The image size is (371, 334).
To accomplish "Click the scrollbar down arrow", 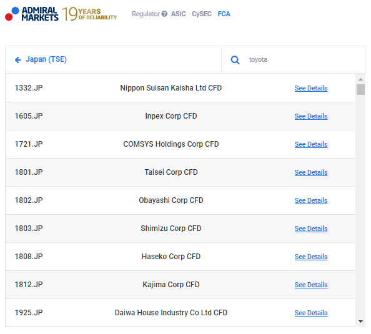I will tap(360, 322).
